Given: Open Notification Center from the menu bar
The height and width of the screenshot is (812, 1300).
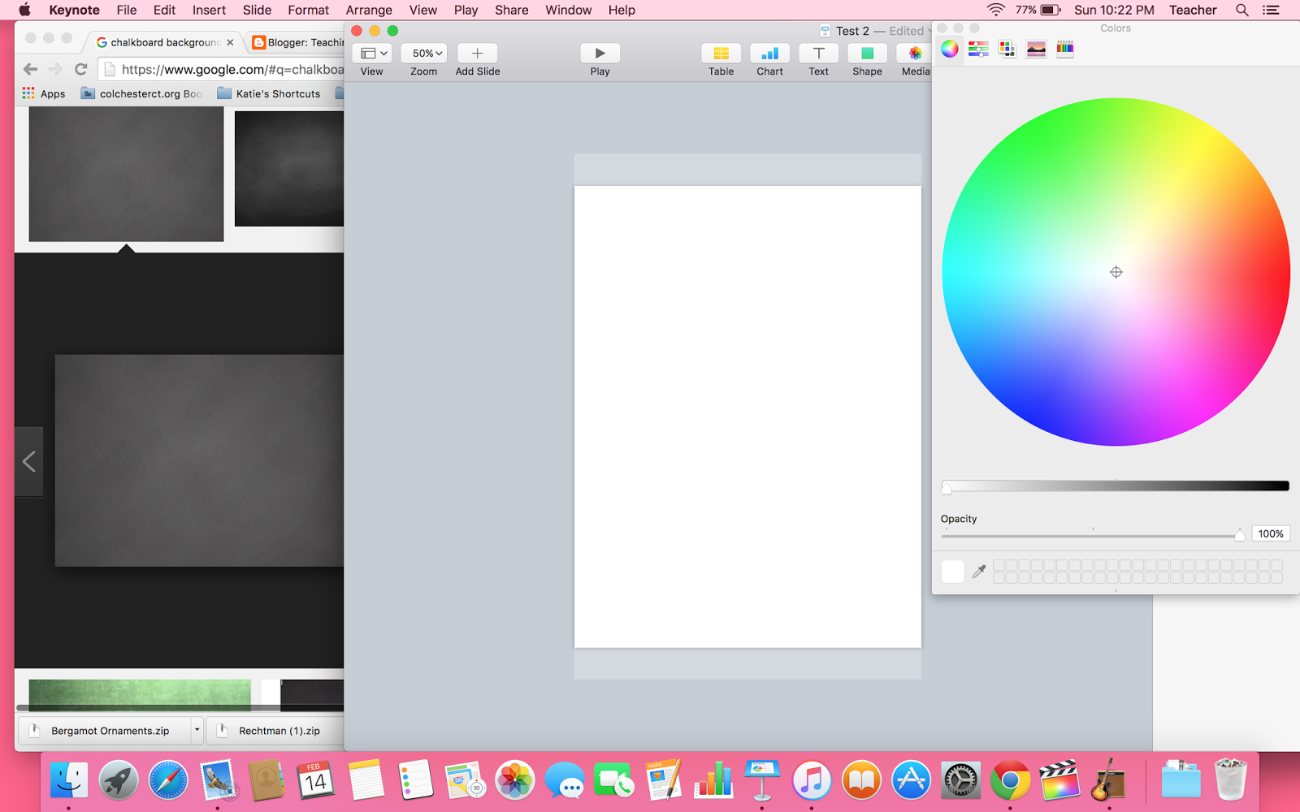Looking at the screenshot, I should (1271, 10).
